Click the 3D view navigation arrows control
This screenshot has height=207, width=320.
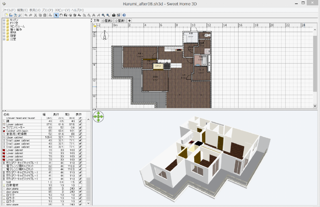(x=98, y=117)
